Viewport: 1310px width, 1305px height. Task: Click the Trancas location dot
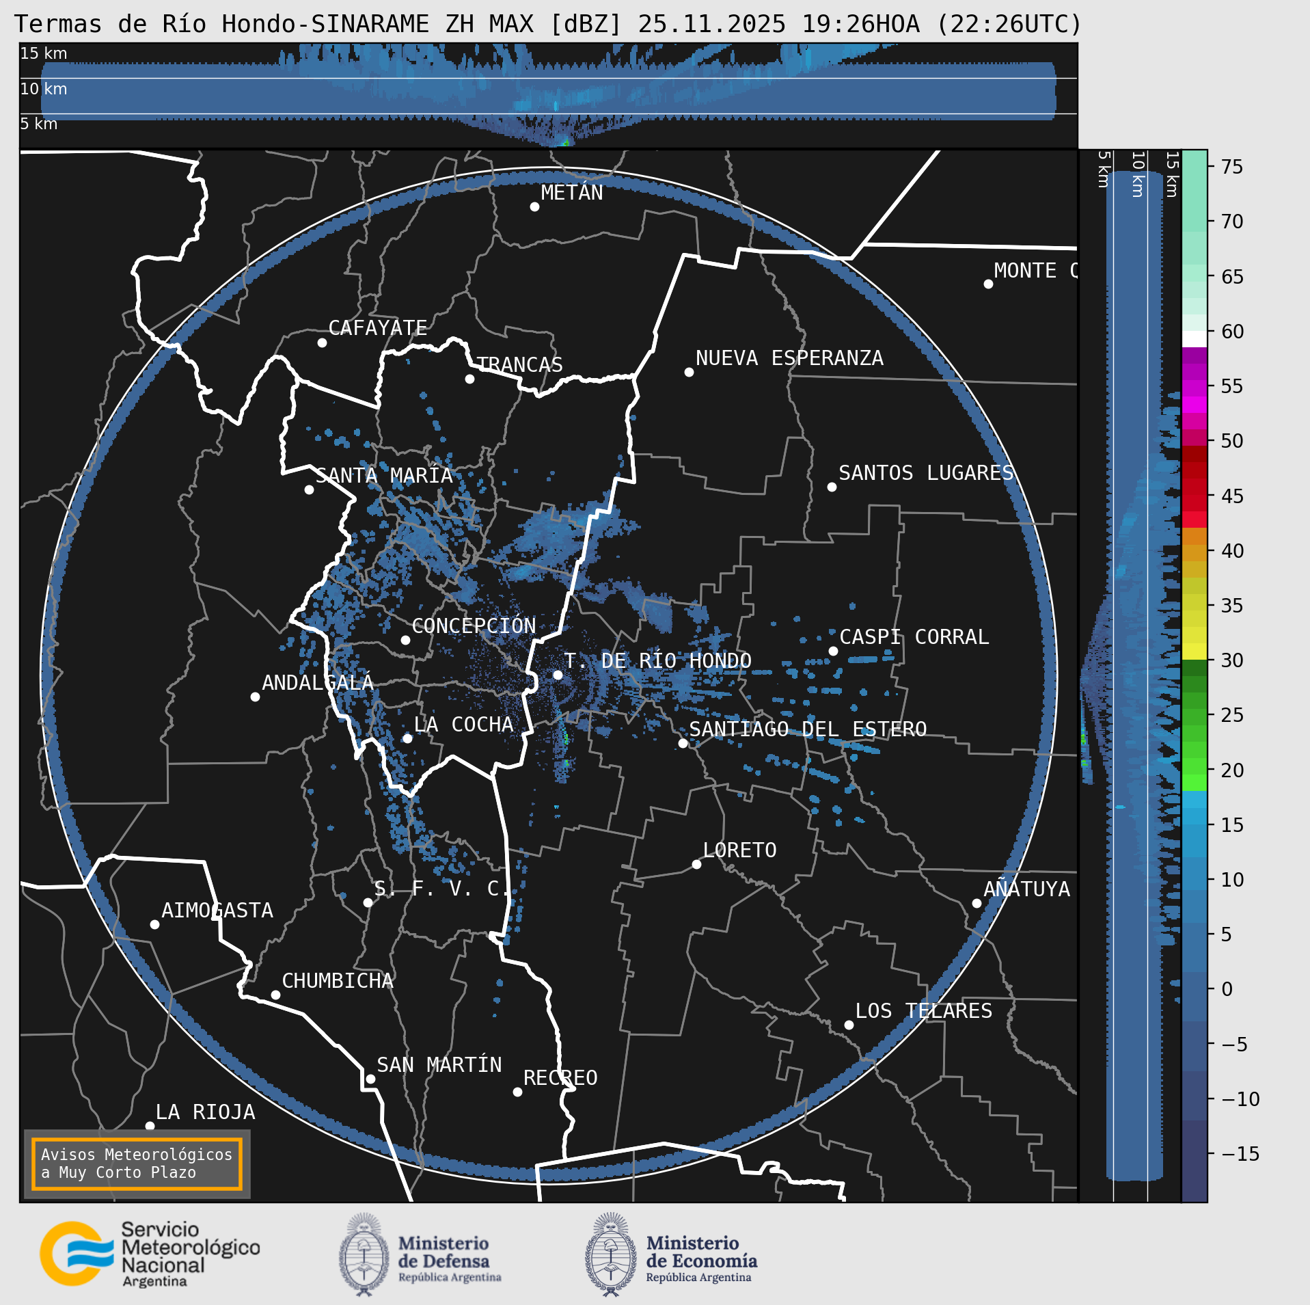[469, 379]
